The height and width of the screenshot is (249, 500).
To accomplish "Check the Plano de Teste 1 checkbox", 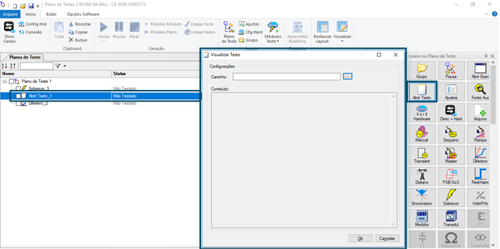I will tap(12, 81).
